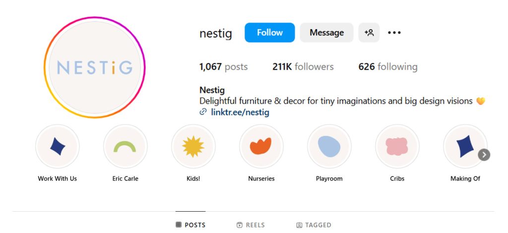Open the Kids! highlight sun icon
Image resolution: width=508 pixels, height=233 pixels.
pyautogui.click(x=193, y=146)
